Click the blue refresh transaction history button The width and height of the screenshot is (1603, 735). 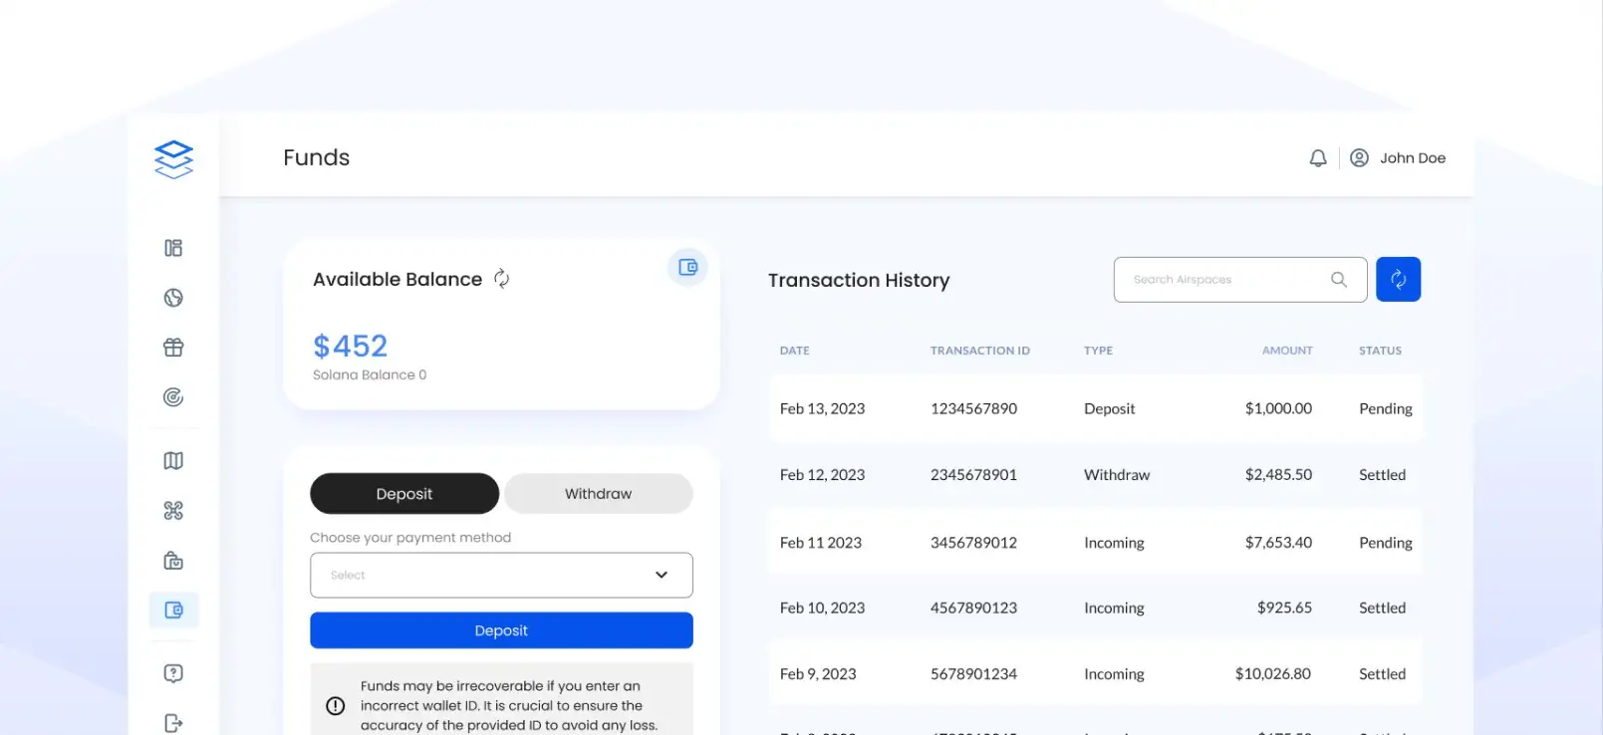[x=1398, y=280]
